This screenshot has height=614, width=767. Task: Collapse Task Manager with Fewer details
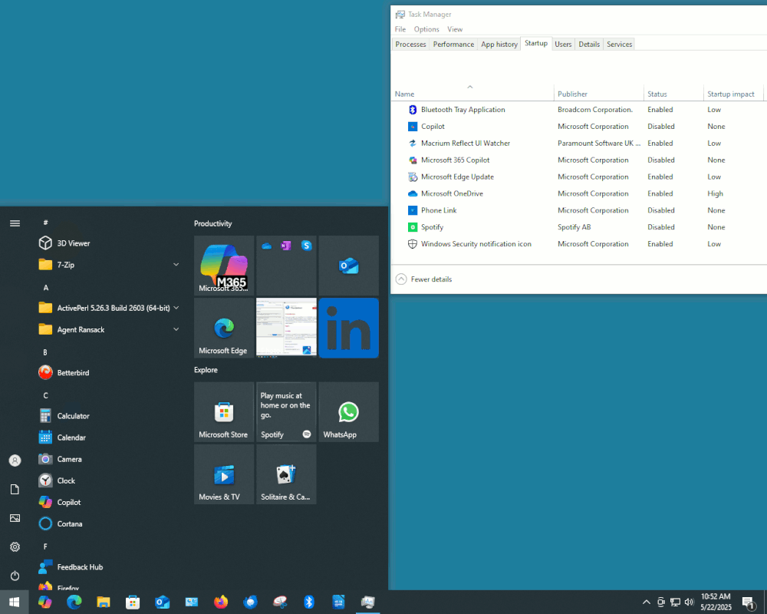tap(423, 279)
